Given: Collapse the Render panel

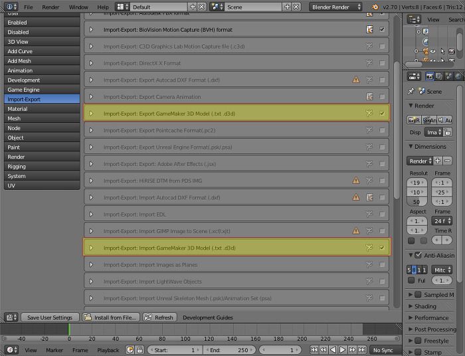Looking at the screenshot, I should point(411,106).
